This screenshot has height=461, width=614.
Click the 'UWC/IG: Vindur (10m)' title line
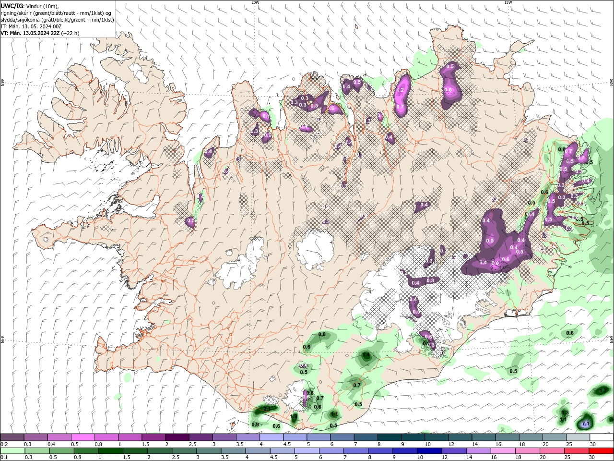click(x=30, y=6)
